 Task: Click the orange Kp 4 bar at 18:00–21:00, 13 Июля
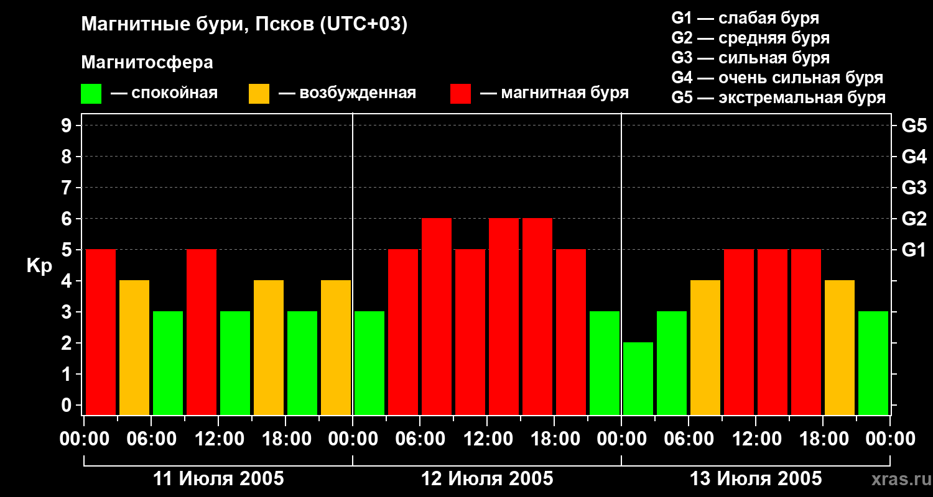(840, 347)
